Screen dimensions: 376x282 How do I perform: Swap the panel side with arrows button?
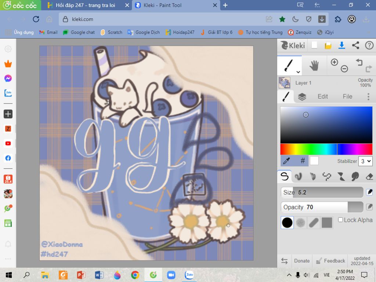point(285,261)
